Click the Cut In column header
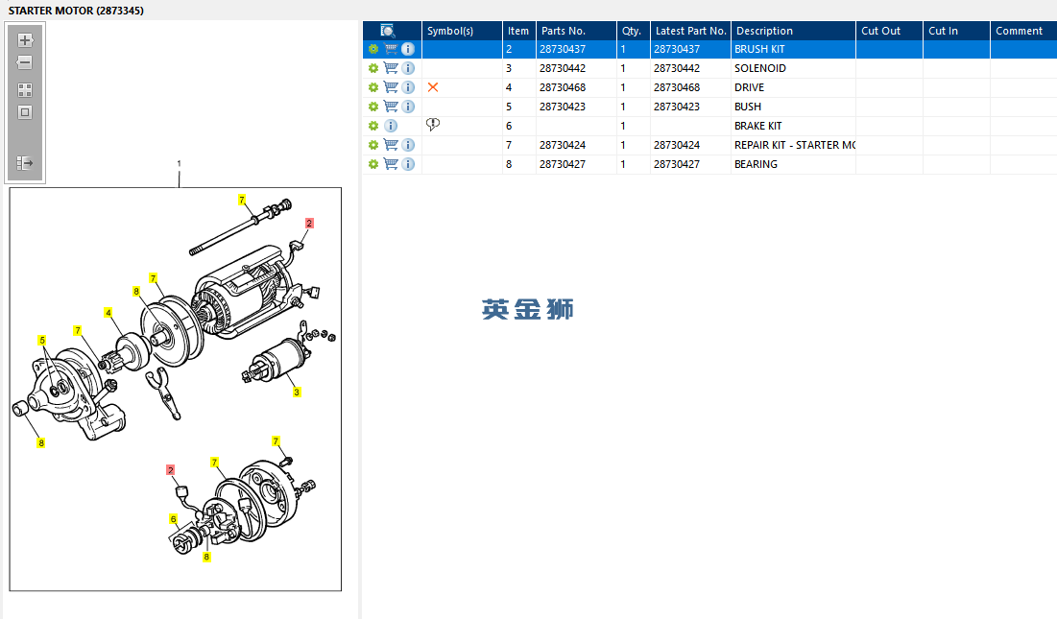 956,31
